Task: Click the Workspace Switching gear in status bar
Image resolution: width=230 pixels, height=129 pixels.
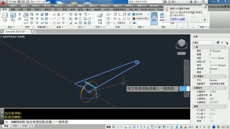Action: tap(197, 127)
